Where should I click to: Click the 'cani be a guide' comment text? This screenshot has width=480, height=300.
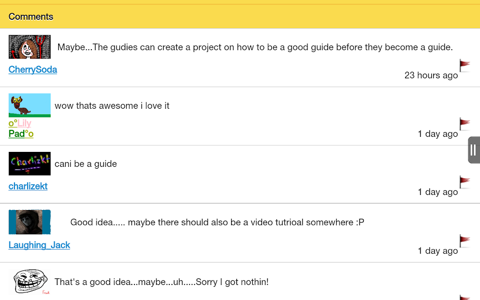tap(86, 164)
